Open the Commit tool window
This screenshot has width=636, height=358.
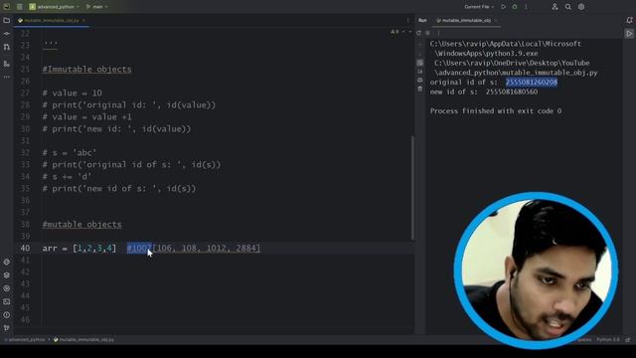tap(7, 34)
